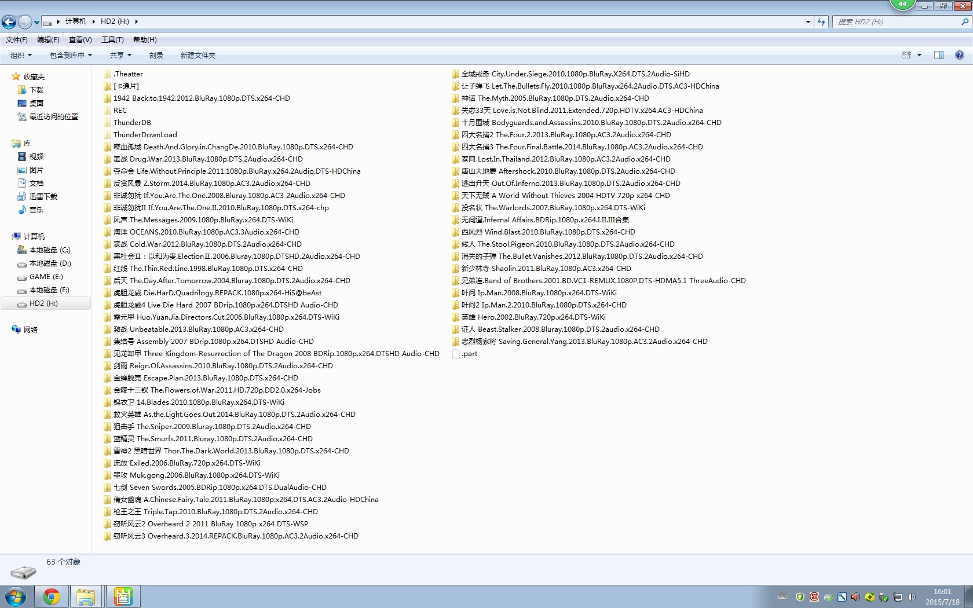
Task: Select the 泰囧 Lost.In.Thailand.2012 folder name
Action: 566,159
